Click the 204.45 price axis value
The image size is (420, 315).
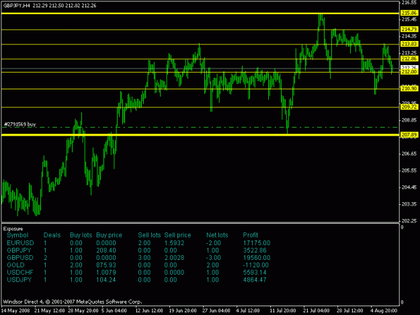(x=409, y=187)
